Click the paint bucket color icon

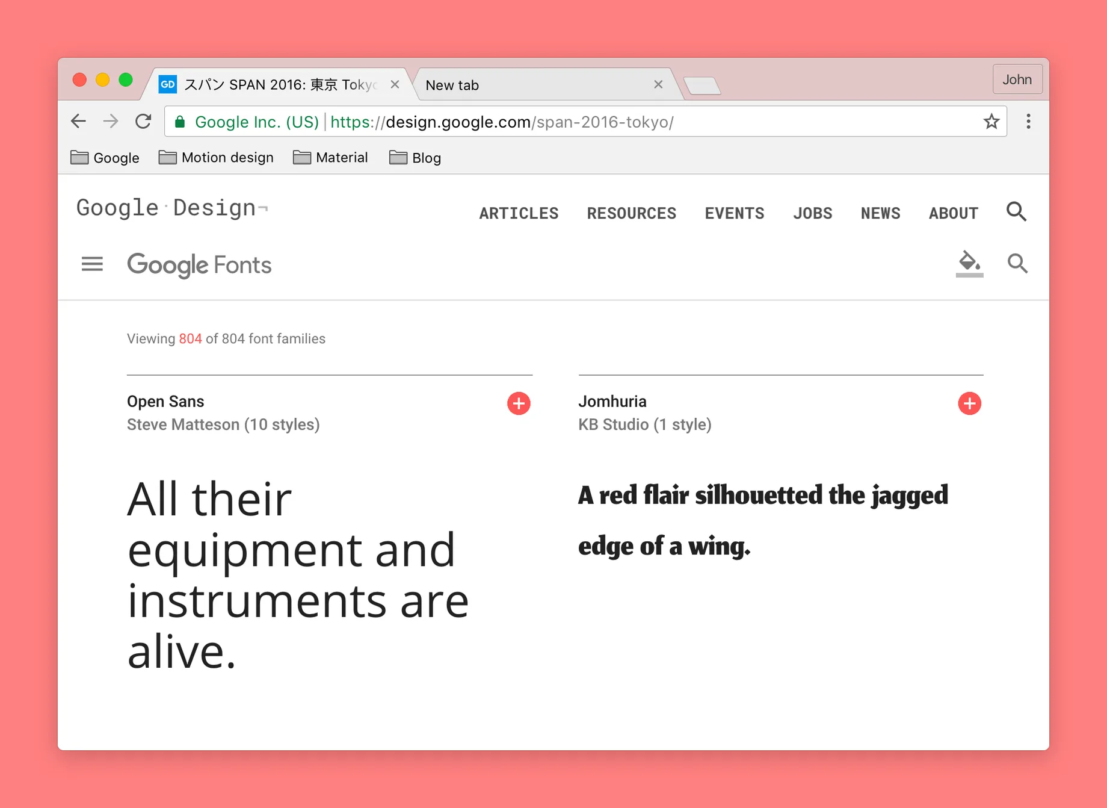point(969,264)
